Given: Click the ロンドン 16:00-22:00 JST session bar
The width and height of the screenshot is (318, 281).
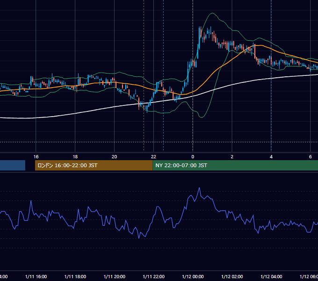Looking at the screenshot, I should click(x=94, y=165).
